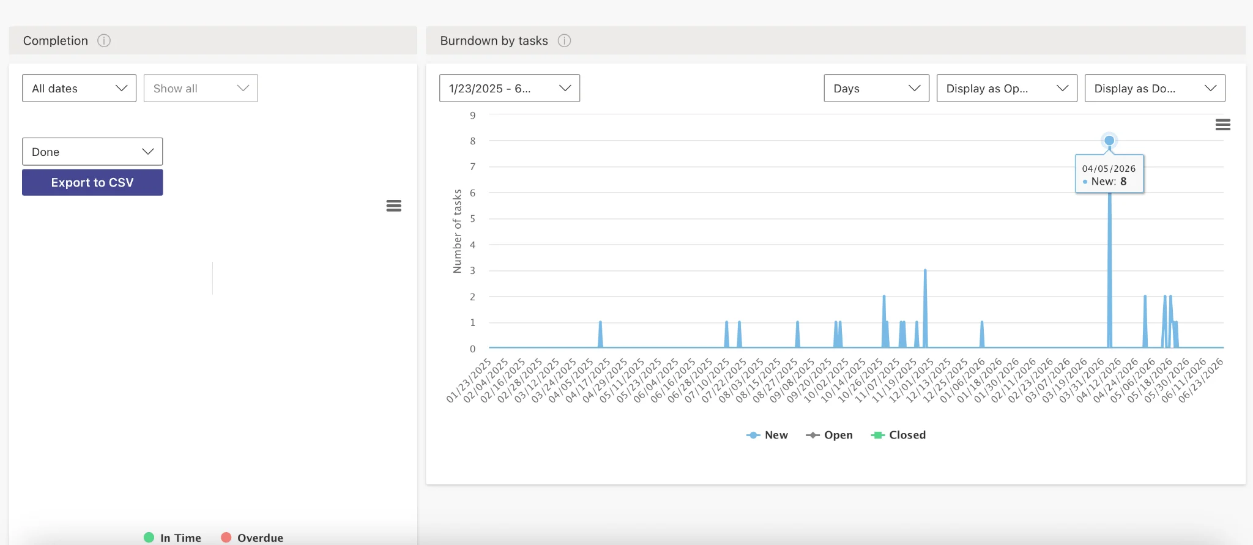The height and width of the screenshot is (545, 1253).
Task: Open the Burndown chart hamburger menu
Action: [1222, 125]
